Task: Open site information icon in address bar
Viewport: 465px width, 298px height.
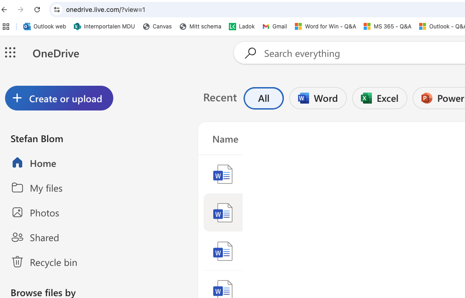Action: [57, 10]
